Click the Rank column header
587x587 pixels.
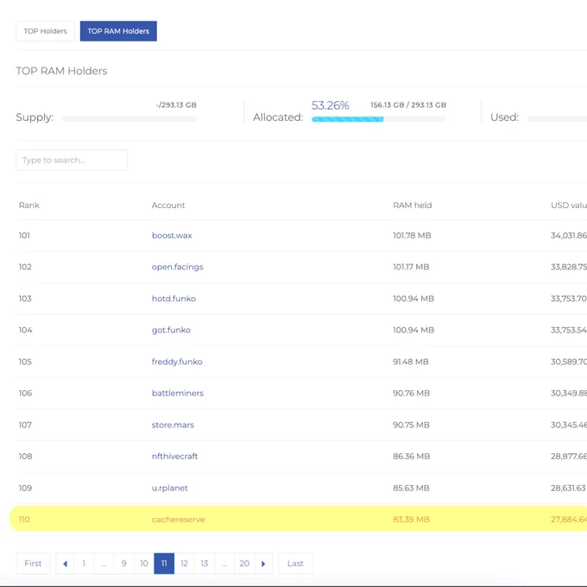tap(29, 205)
